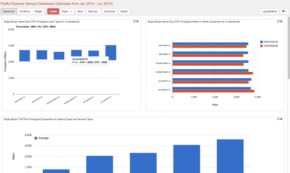Download the dashboard
The image size is (290, 173).
pos(109,11)
